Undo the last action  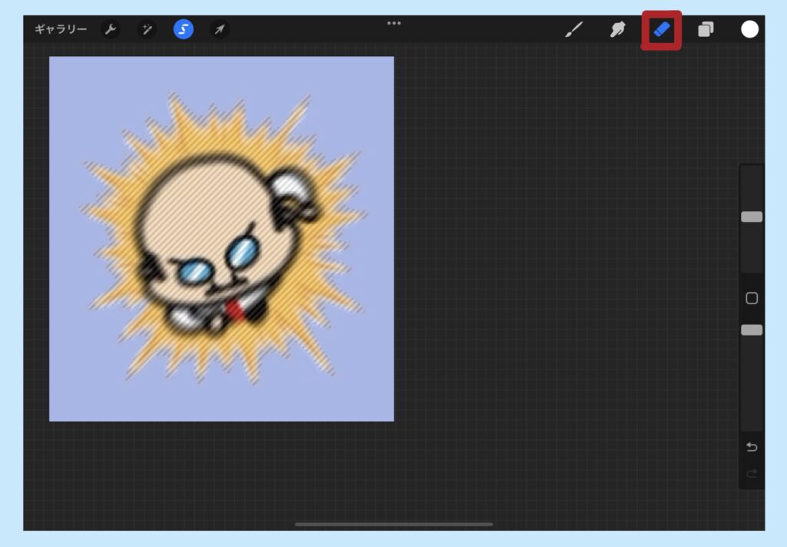click(752, 446)
